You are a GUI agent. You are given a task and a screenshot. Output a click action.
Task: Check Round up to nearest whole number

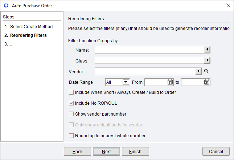tap(71, 136)
